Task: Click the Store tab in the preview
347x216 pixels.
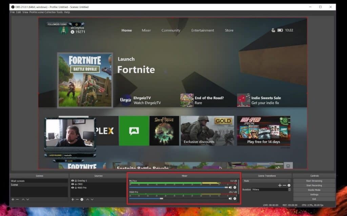Action: (x=229, y=31)
